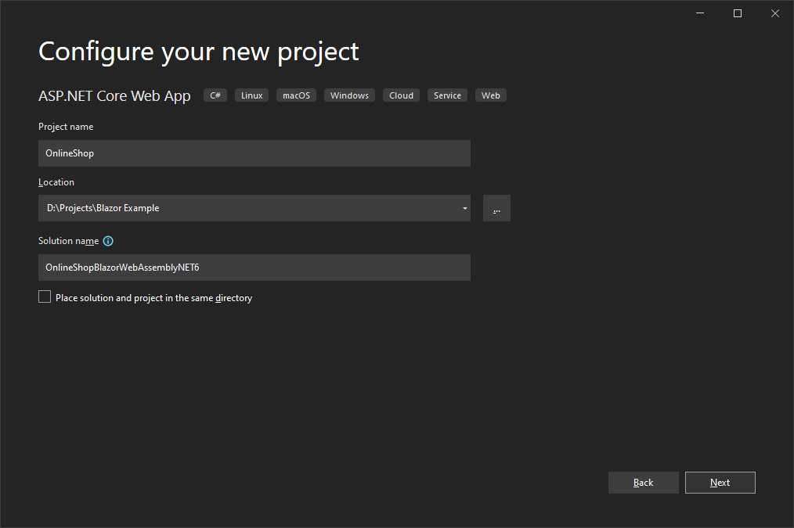Maximize the dialog window
Screen dimensions: 794x528
[x=738, y=13]
